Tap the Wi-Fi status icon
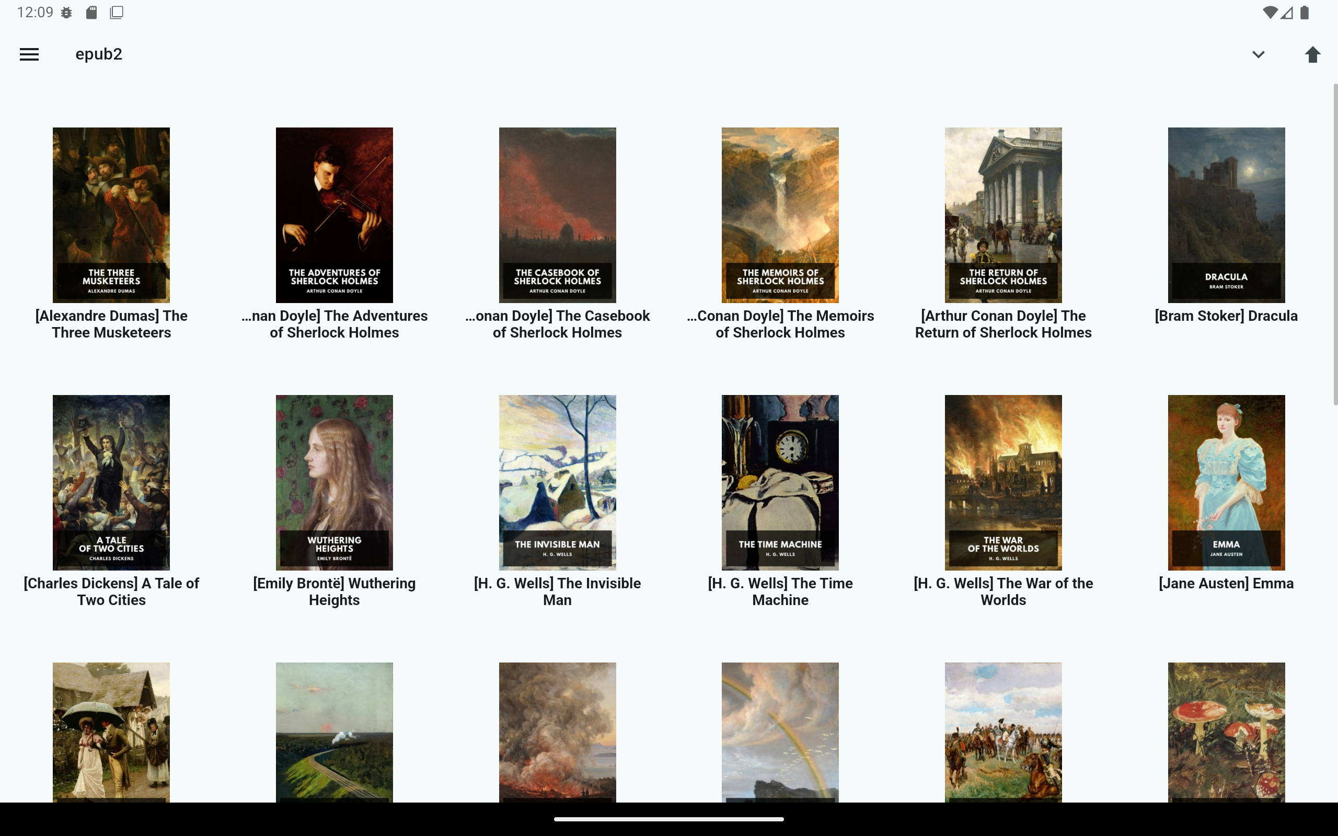 click(1270, 12)
